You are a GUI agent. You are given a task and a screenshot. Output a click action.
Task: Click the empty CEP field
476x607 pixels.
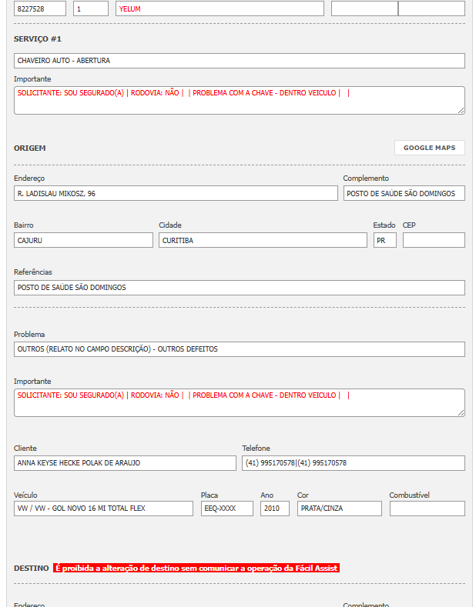click(x=434, y=240)
